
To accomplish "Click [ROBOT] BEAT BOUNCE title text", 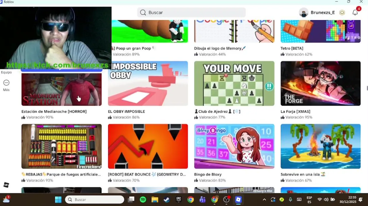I will pyautogui.click(x=147, y=175).
